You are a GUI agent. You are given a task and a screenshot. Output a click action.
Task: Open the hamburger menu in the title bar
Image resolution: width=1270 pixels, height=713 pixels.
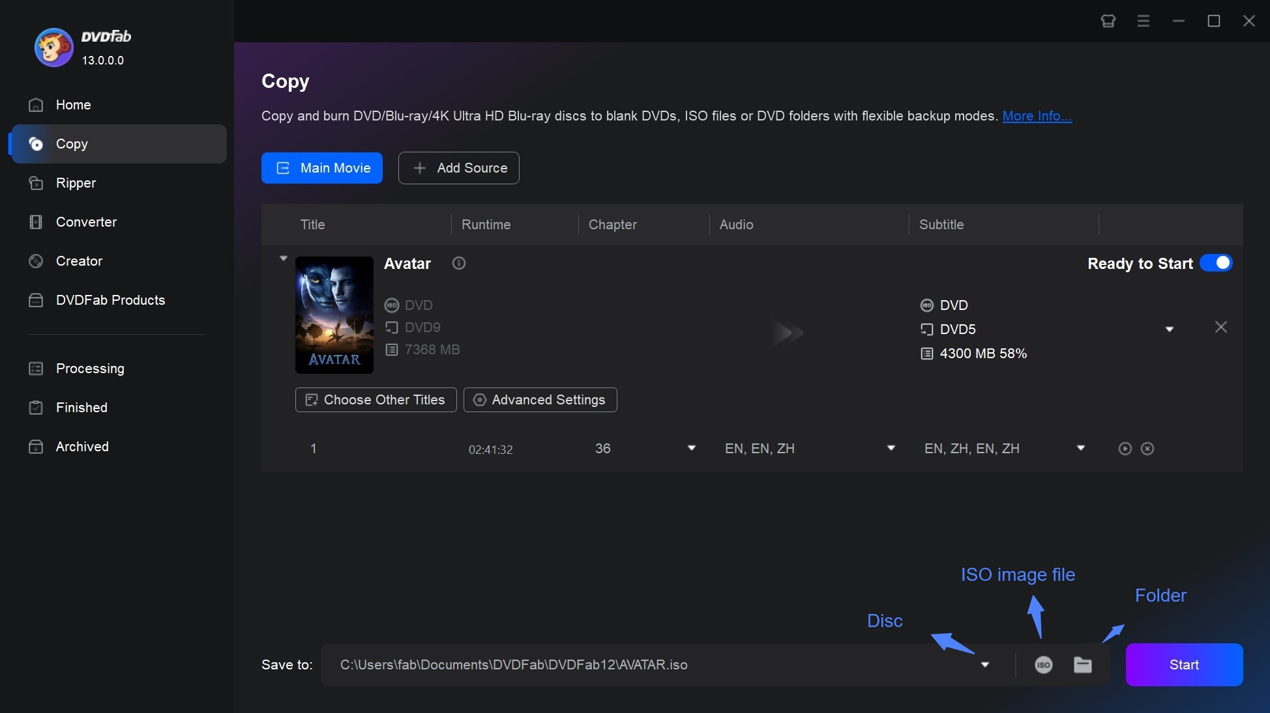(x=1143, y=21)
